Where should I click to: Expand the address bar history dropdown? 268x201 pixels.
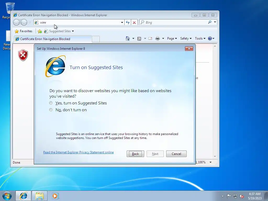click(122, 23)
